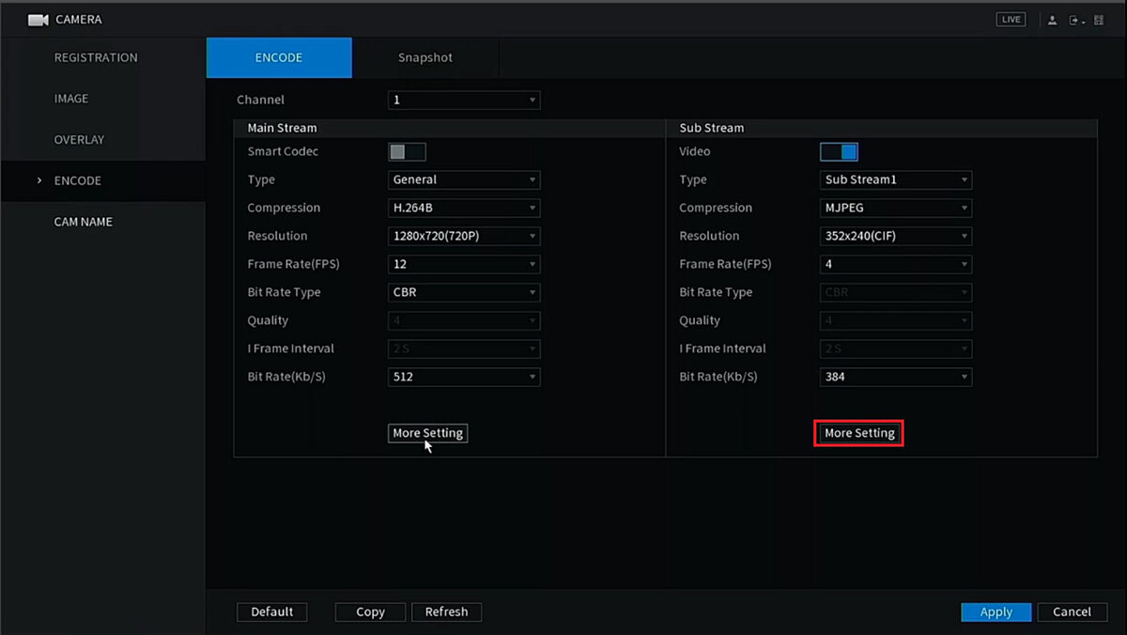The width and height of the screenshot is (1127, 635).
Task: Click the LIVE view icon
Action: pyautogui.click(x=1011, y=20)
